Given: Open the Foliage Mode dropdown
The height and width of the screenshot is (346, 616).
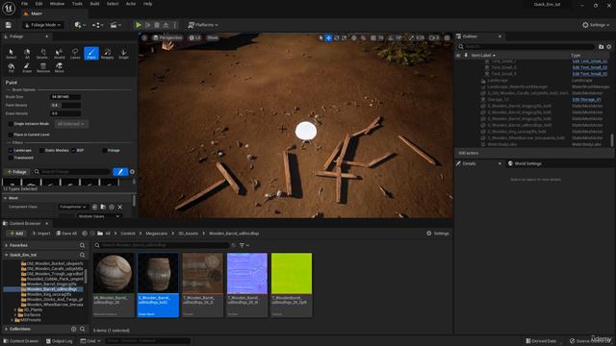Looking at the screenshot, I should [x=42, y=25].
